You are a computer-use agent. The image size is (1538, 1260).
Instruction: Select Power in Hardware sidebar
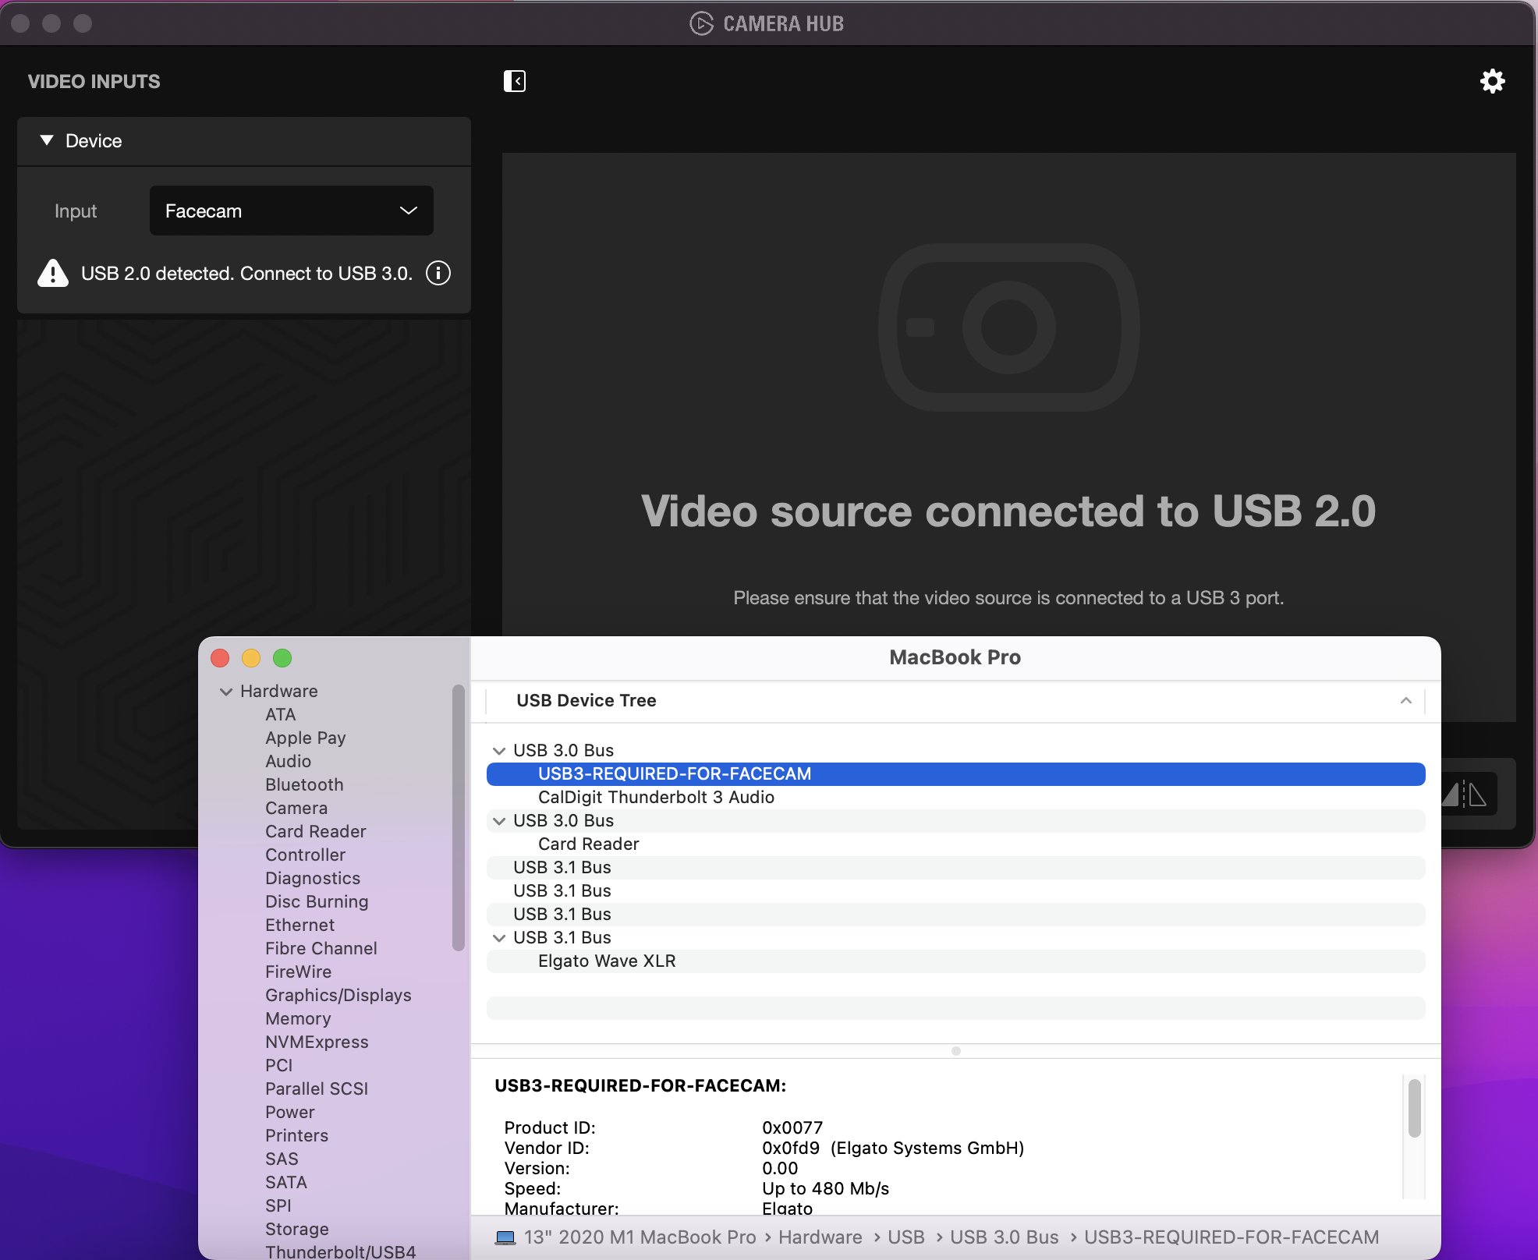point(289,1112)
